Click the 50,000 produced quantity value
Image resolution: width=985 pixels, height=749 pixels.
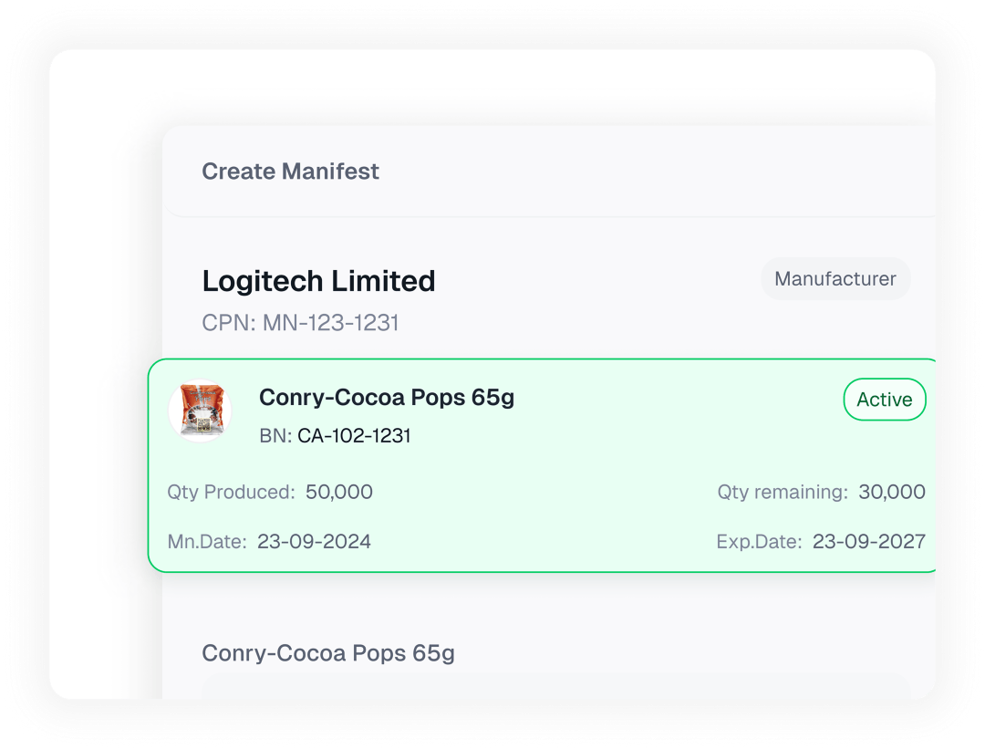(339, 493)
